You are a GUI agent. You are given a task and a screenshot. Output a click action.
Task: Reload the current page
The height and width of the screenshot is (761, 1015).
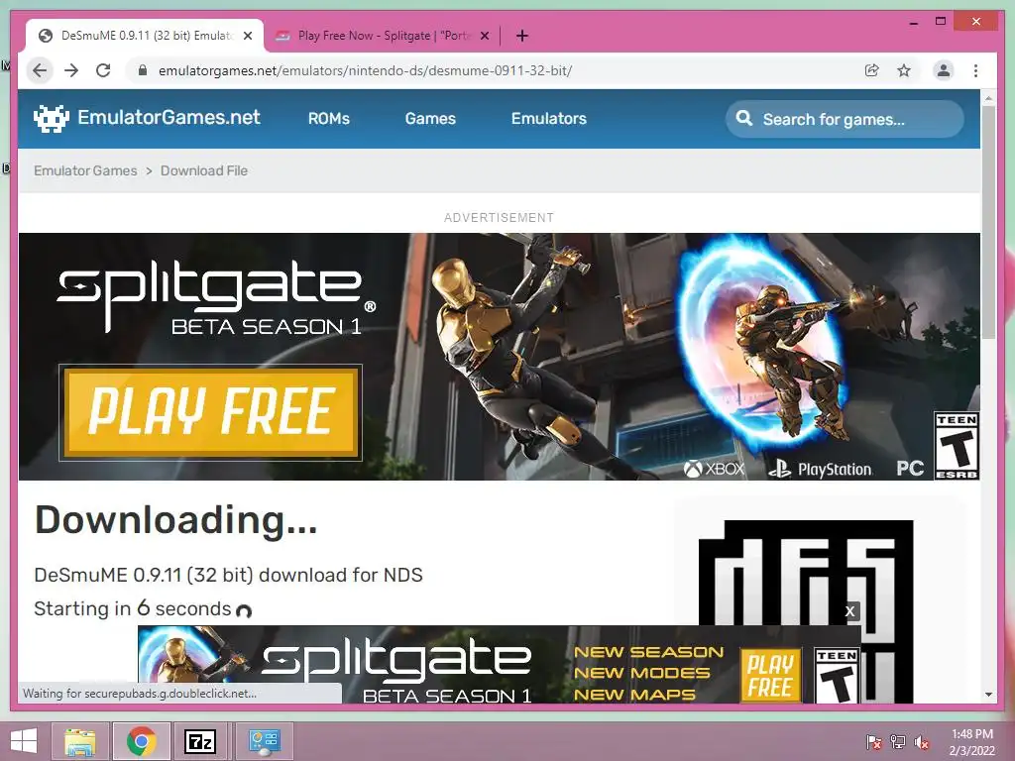103,70
